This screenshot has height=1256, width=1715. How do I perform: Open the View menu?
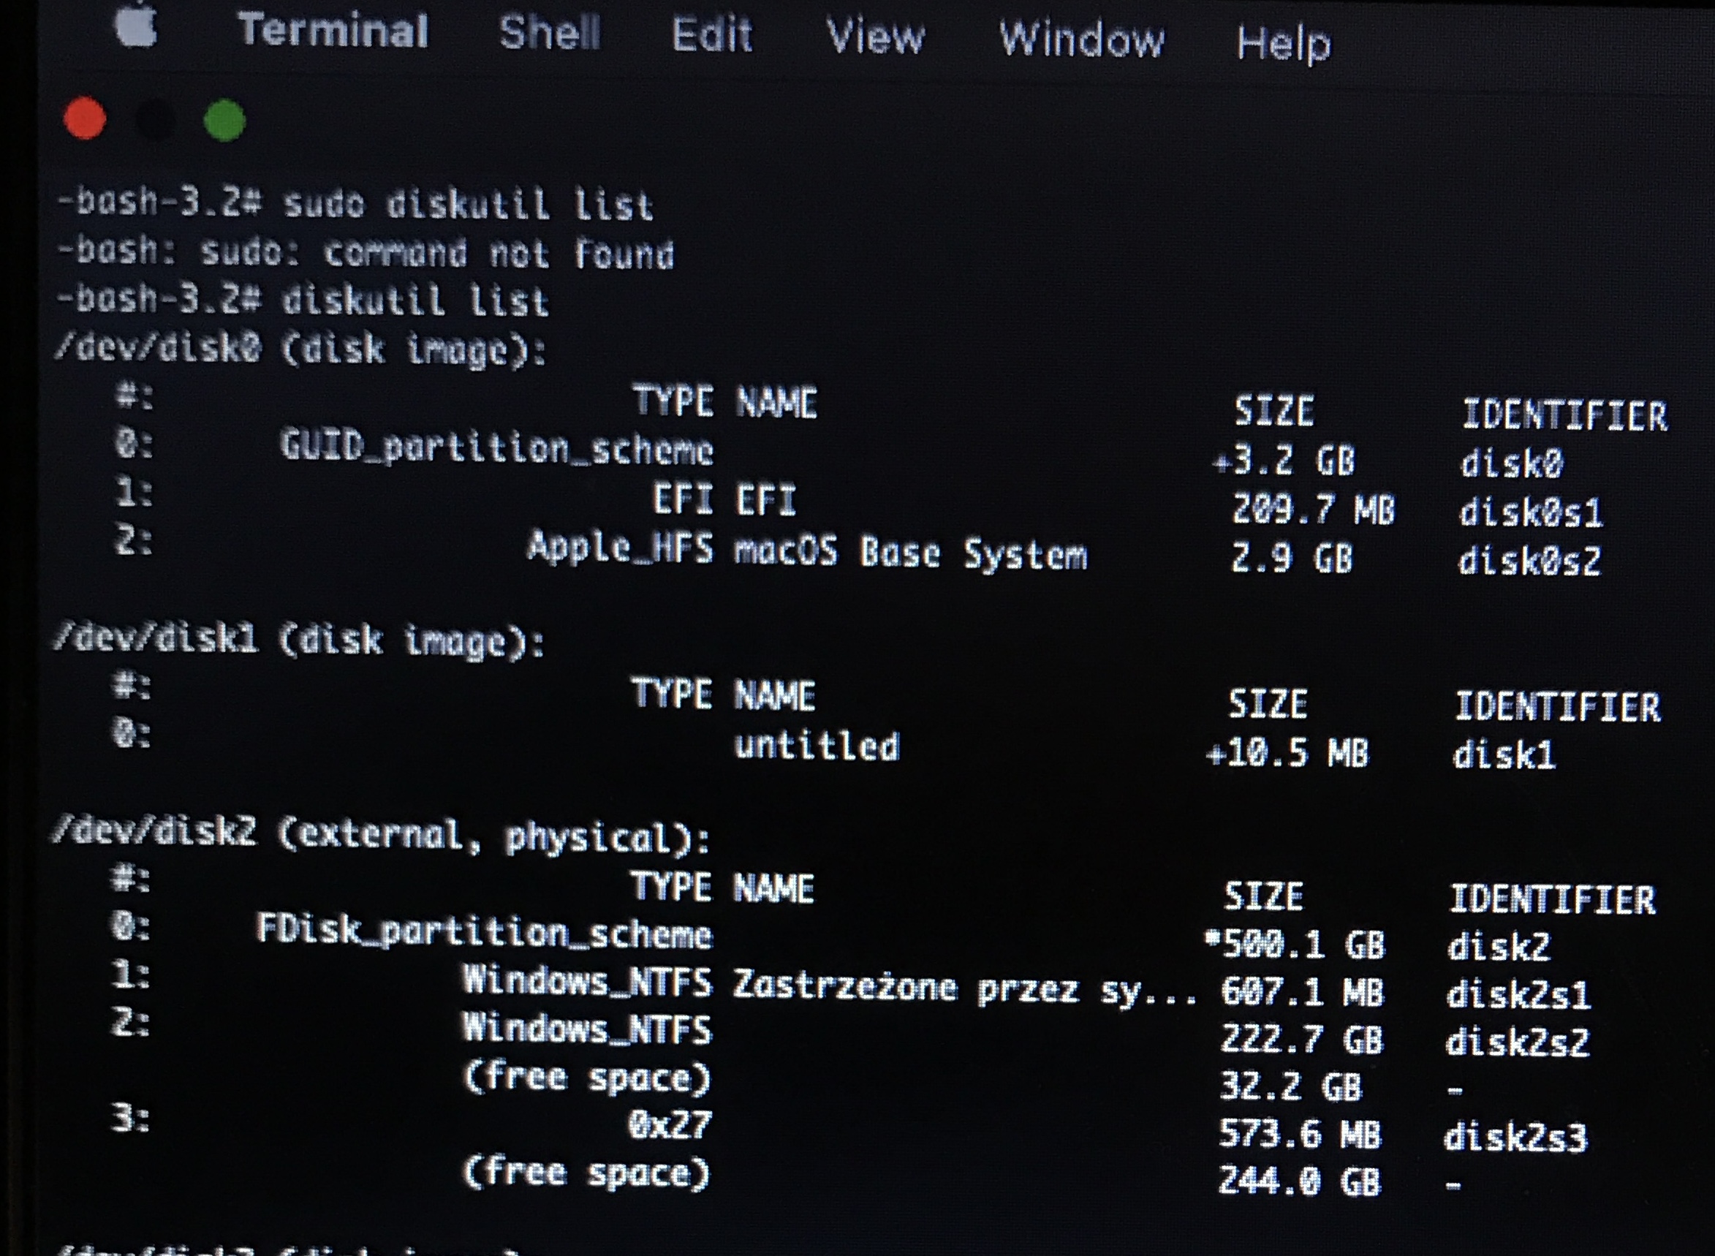pos(875,37)
